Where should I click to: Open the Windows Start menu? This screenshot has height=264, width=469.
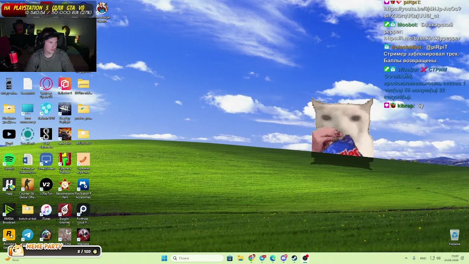point(164,258)
